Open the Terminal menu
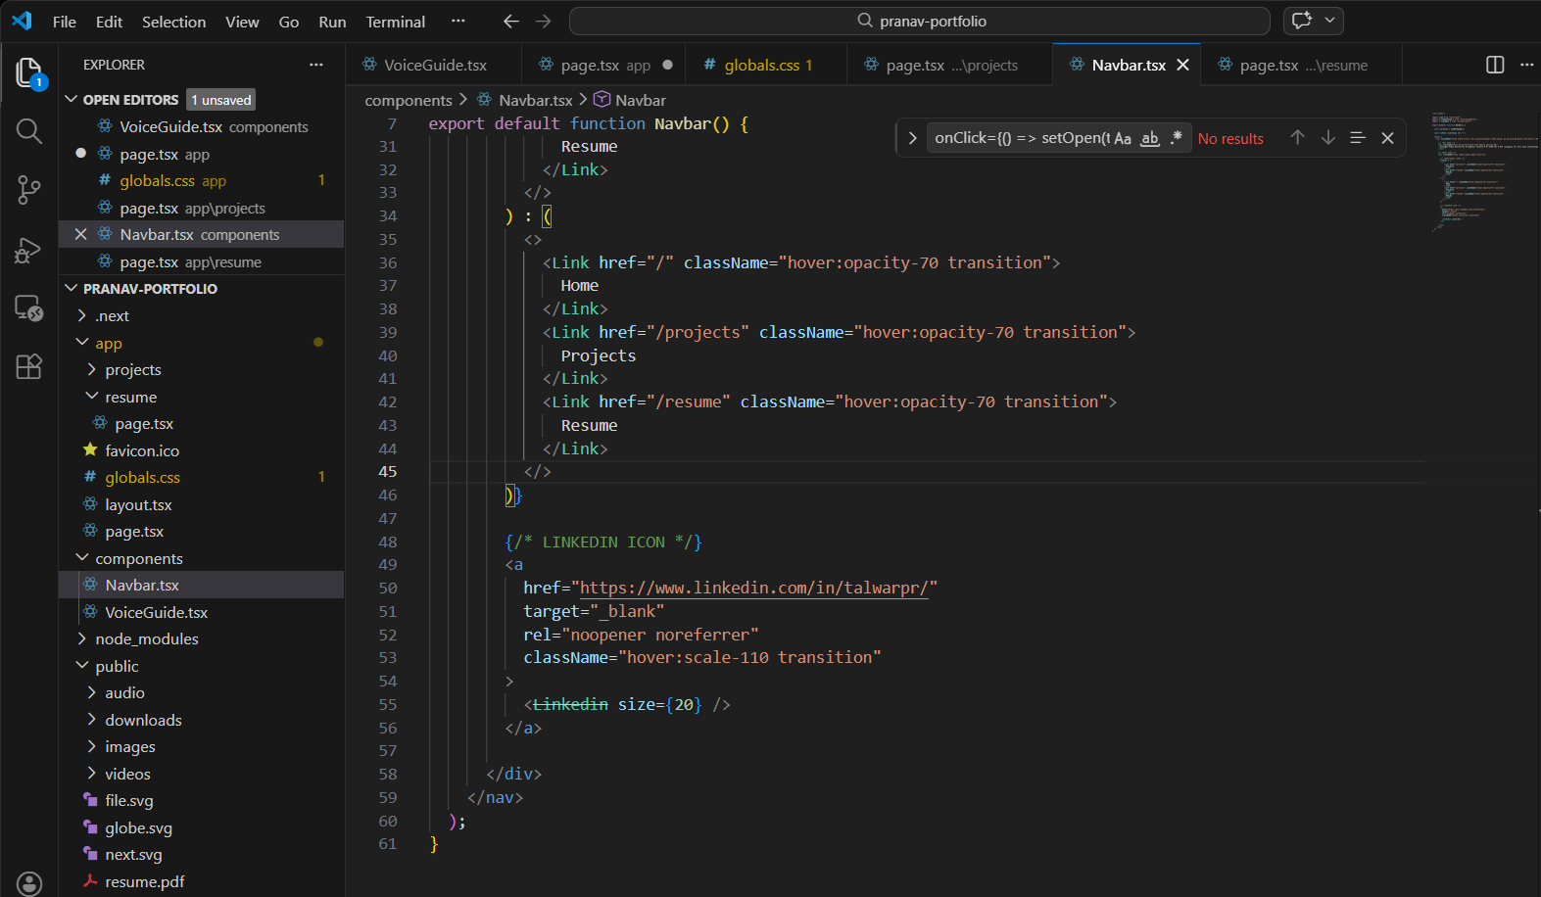Screen dimensions: 1541x897 (395, 22)
